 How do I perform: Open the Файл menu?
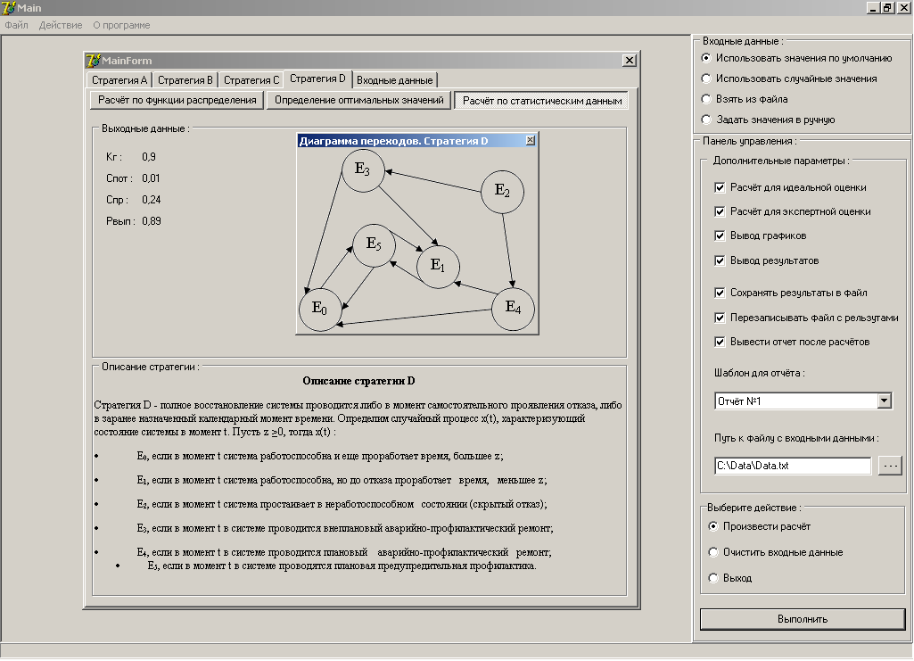click(x=16, y=25)
